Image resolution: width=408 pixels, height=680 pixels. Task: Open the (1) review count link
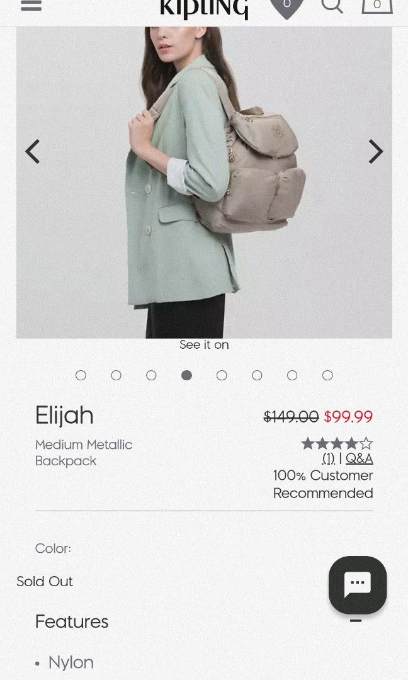click(x=329, y=458)
